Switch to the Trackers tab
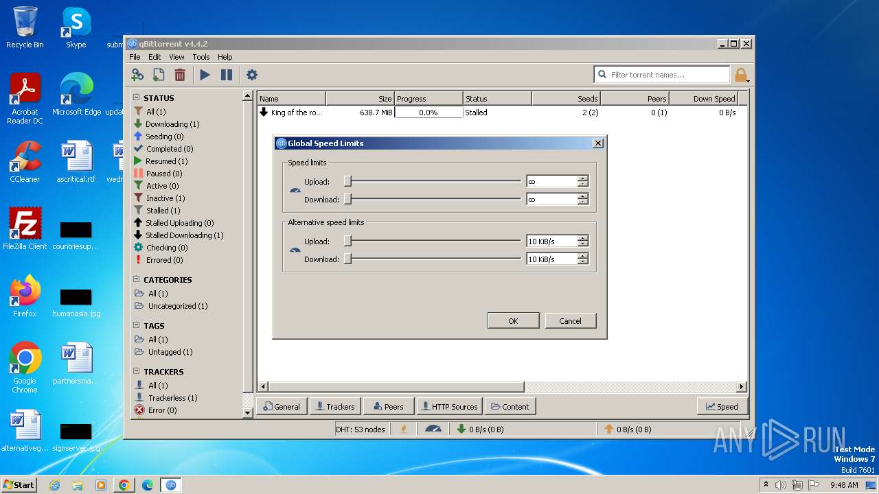This screenshot has width=879, height=494. (335, 406)
